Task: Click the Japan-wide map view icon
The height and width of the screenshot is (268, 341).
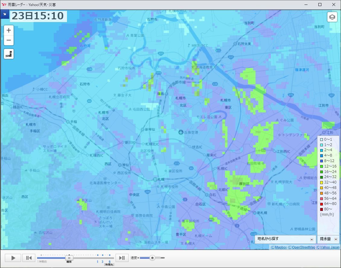Action: [x=9, y=54]
